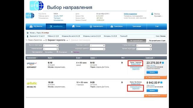The width and height of the screenshot is (193, 108).
Task: Click the house icon on Отели tab
Action: (73, 26)
